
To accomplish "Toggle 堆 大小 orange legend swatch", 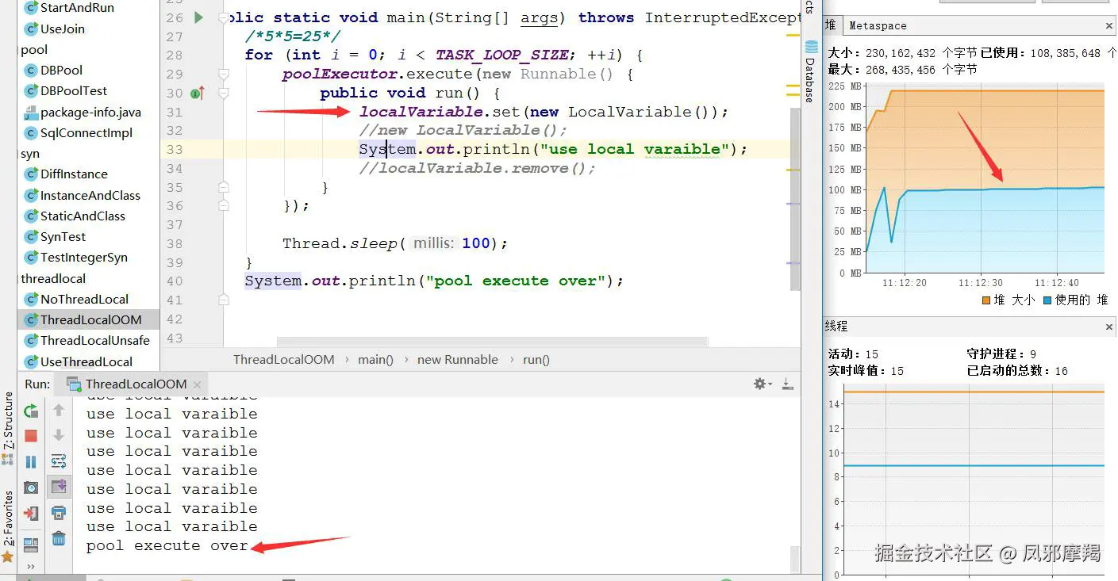I will pos(986,300).
